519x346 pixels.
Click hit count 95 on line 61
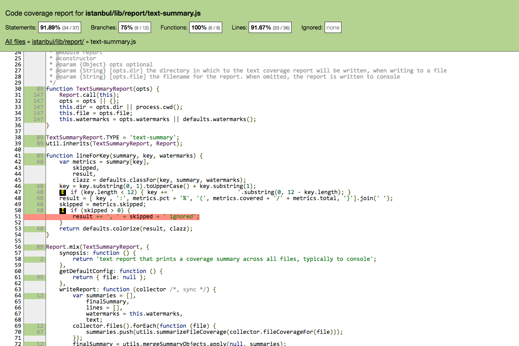(40, 277)
